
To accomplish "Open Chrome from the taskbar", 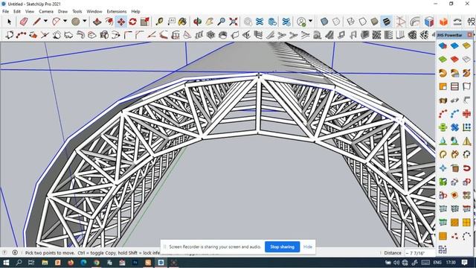I will [x=97, y=263].
